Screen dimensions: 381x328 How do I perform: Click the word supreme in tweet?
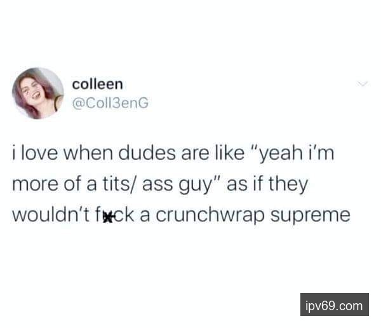(311, 216)
